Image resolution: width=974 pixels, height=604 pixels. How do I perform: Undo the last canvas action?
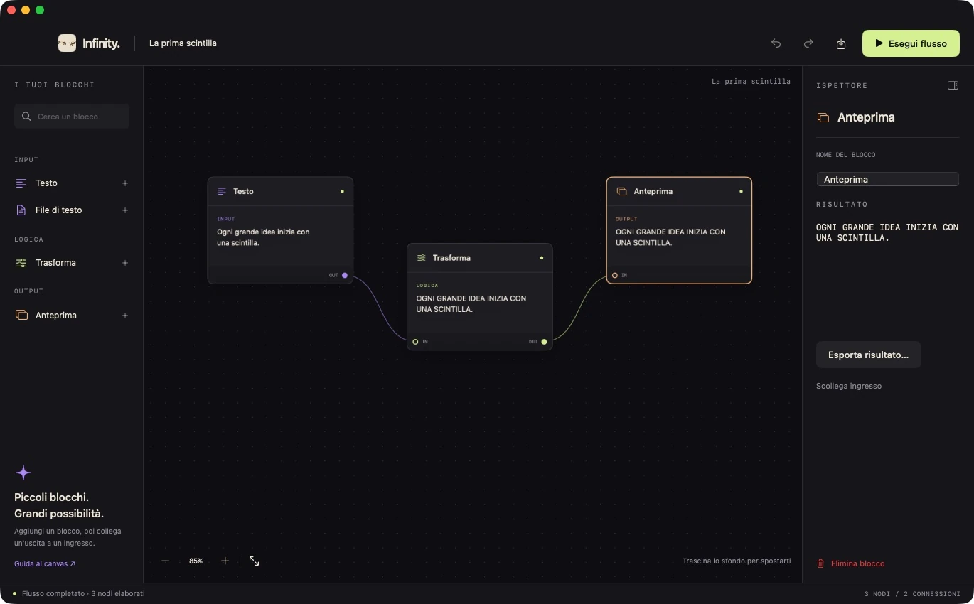[776, 43]
